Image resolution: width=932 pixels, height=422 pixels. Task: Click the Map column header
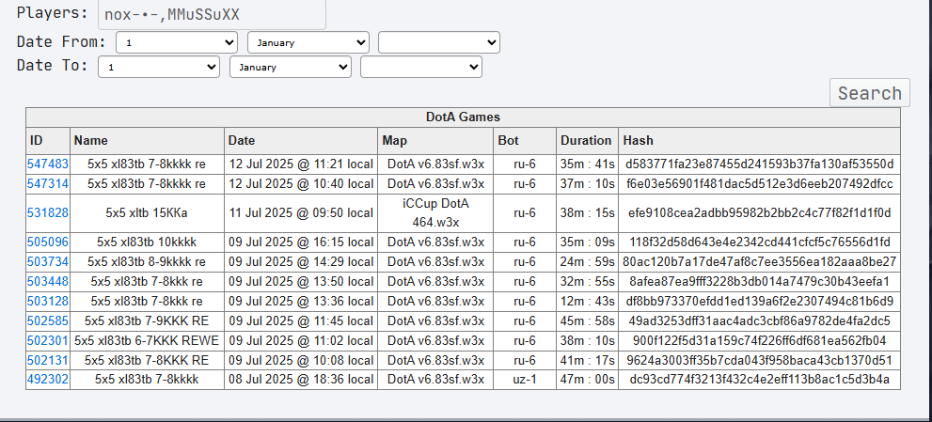435,140
